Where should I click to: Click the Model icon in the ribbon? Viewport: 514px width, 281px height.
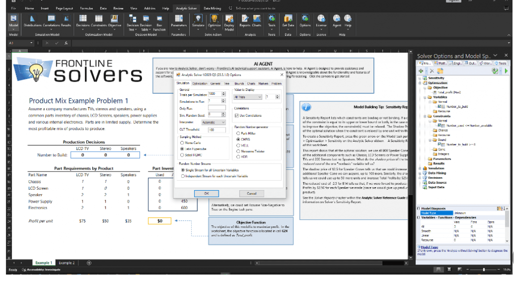click(x=14, y=22)
